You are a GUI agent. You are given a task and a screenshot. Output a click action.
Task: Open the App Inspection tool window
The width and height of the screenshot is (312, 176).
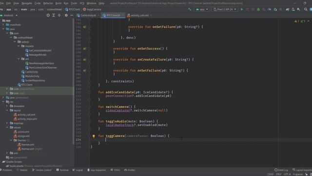point(97,170)
